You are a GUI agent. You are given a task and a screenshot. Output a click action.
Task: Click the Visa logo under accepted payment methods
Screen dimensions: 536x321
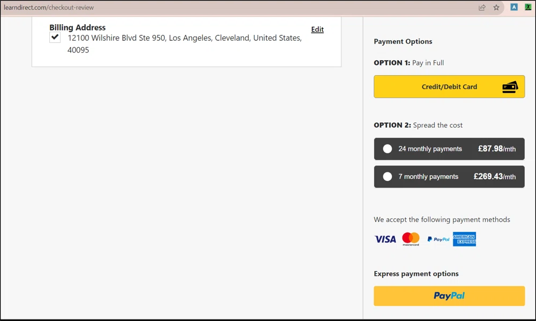click(385, 239)
